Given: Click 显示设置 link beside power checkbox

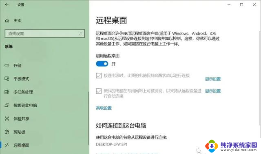Looking at the screenshot, I should 213,79.
